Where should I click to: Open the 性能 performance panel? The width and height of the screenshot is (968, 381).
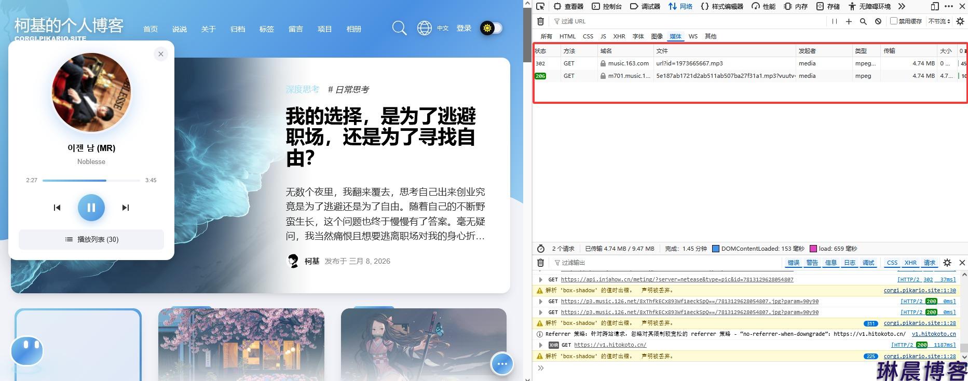click(764, 6)
